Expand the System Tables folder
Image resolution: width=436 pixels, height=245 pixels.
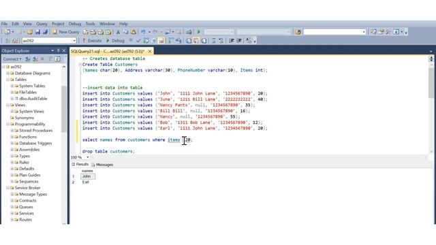(x=12, y=86)
